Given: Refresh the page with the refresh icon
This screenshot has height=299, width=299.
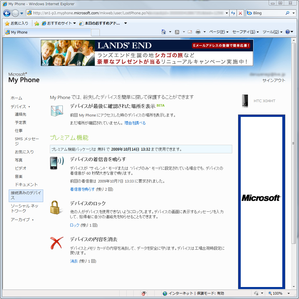Looking at the screenshot, I should click(x=232, y=13).
